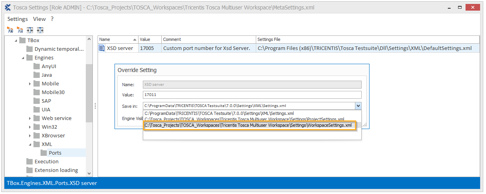The height and width of the screenshot is (194, 486).
Task: Sort by the Name column header
Action: 116,39
